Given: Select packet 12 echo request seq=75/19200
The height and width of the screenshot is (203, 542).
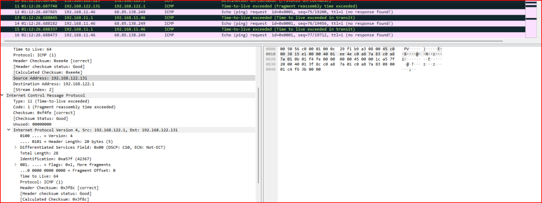Looking at the screenshot, I should tap(262, 12).
